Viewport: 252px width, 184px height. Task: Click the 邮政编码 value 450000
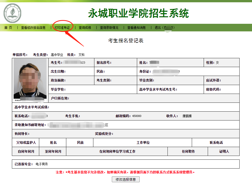pos(137,116)
